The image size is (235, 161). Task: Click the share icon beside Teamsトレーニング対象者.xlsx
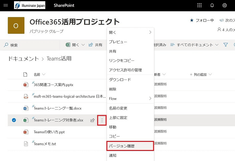click(x=92, y=120)
